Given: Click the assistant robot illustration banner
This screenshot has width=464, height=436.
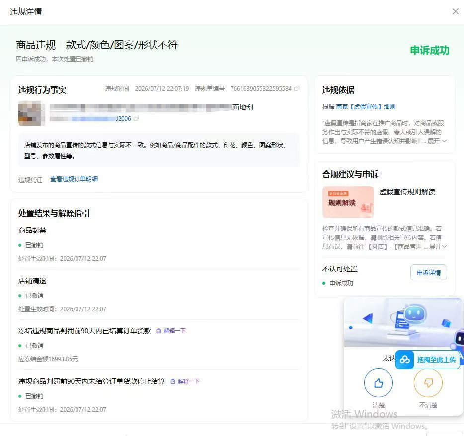Looking at the screenshot, I should click(x=402, y=323).
